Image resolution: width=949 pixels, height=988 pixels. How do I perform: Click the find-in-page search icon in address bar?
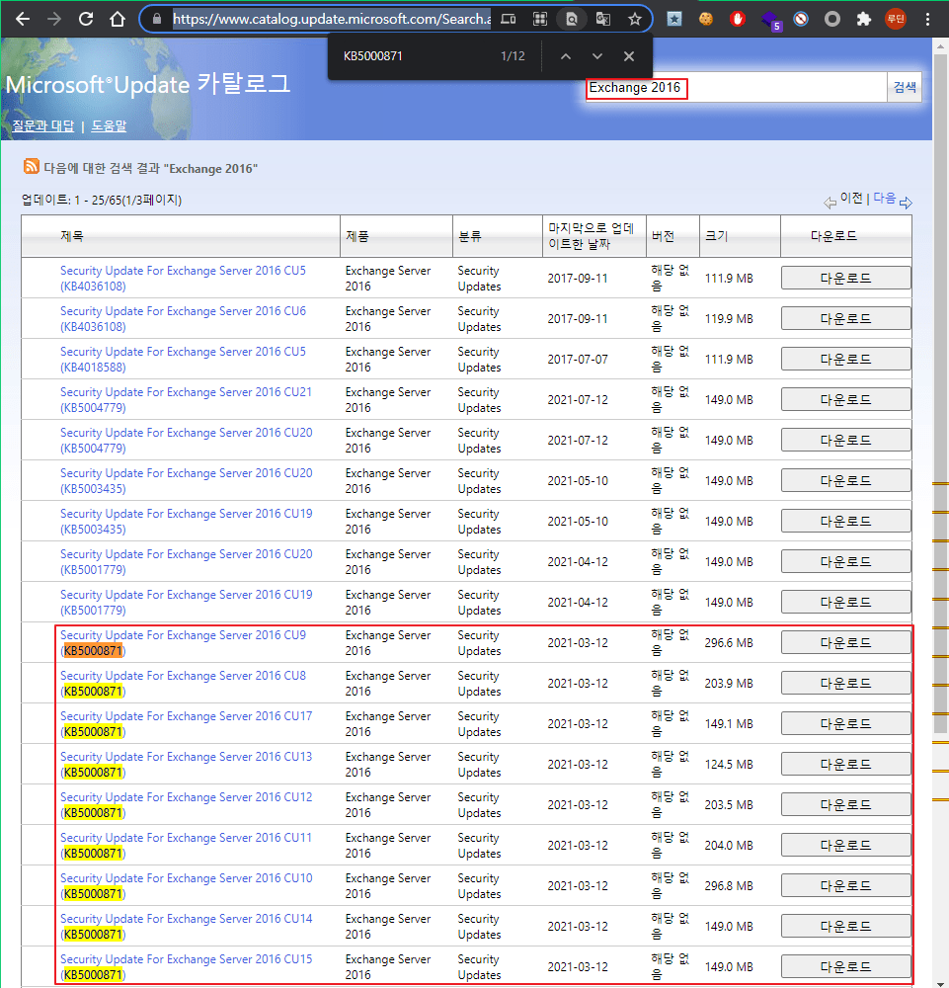[x=571, y=19]
